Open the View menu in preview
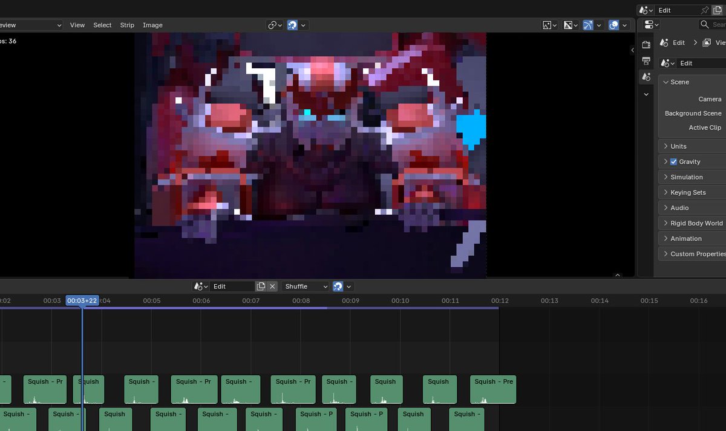This screenshot has width=726, height=431. pyautogui.click(x=77, y=25)
